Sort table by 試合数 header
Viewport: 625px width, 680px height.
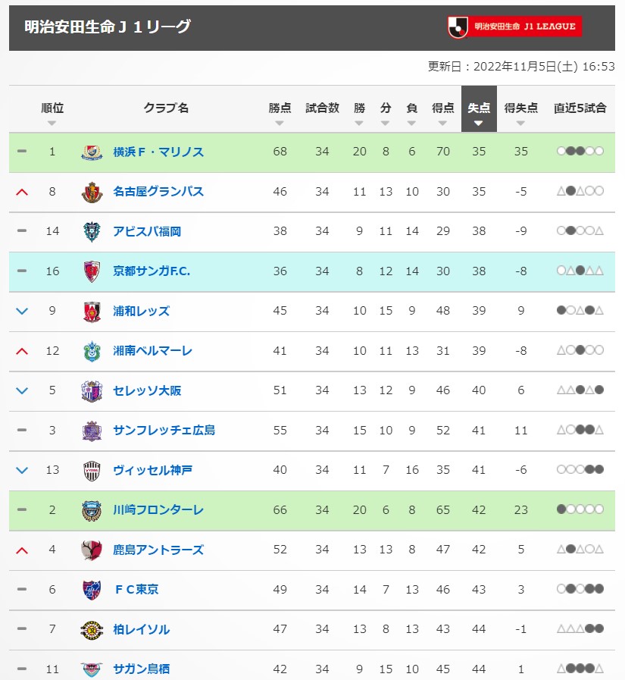(322, 108)
